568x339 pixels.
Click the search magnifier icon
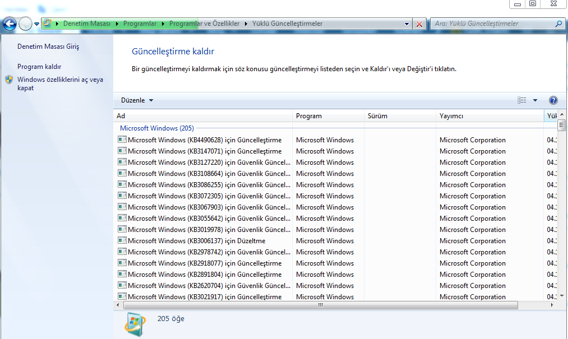pyautogui.click(x=558, y=24)
